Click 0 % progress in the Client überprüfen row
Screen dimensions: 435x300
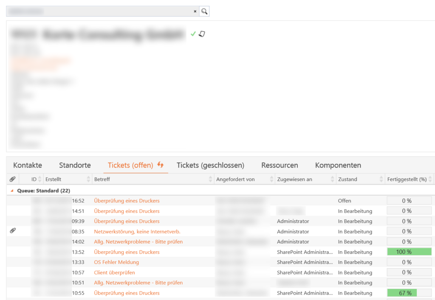click(409, 272)
